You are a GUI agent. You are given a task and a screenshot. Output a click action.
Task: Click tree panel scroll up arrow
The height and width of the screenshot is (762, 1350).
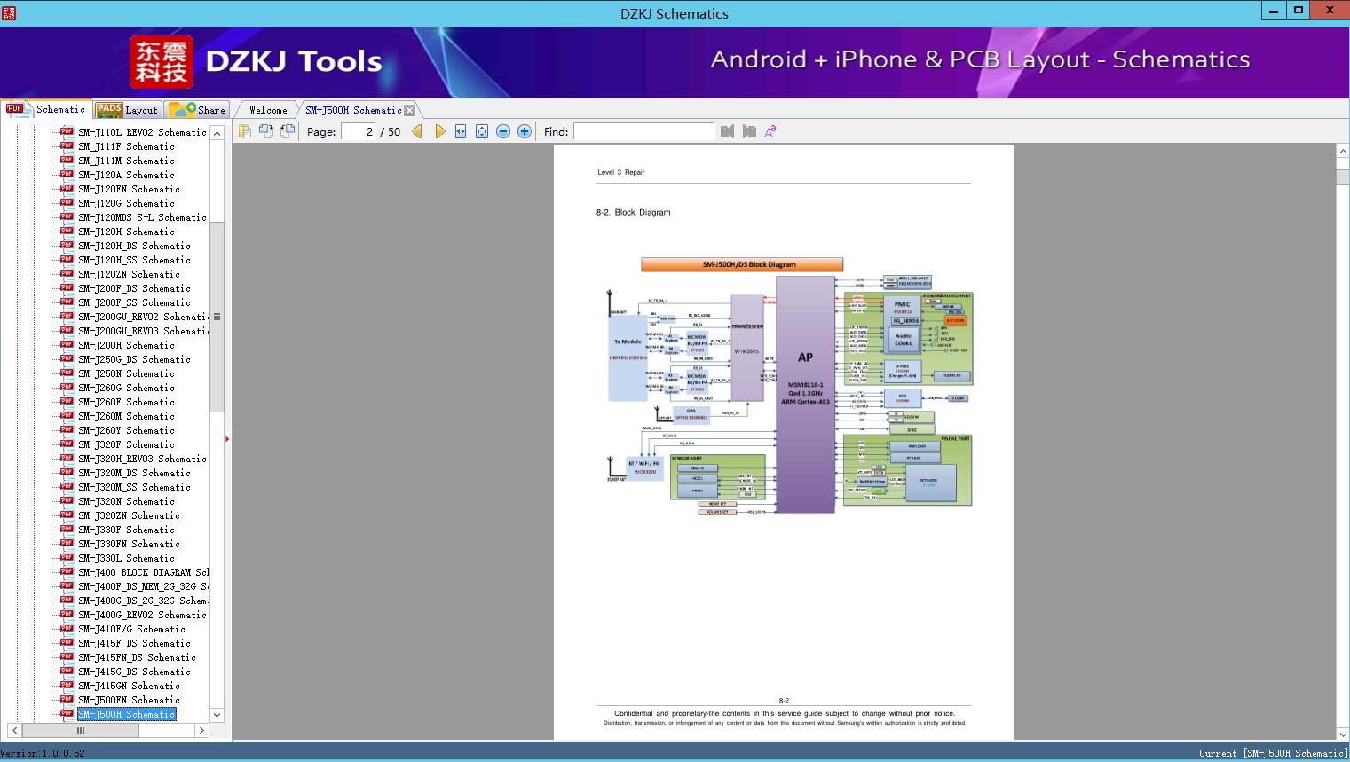tap(217, 133)
